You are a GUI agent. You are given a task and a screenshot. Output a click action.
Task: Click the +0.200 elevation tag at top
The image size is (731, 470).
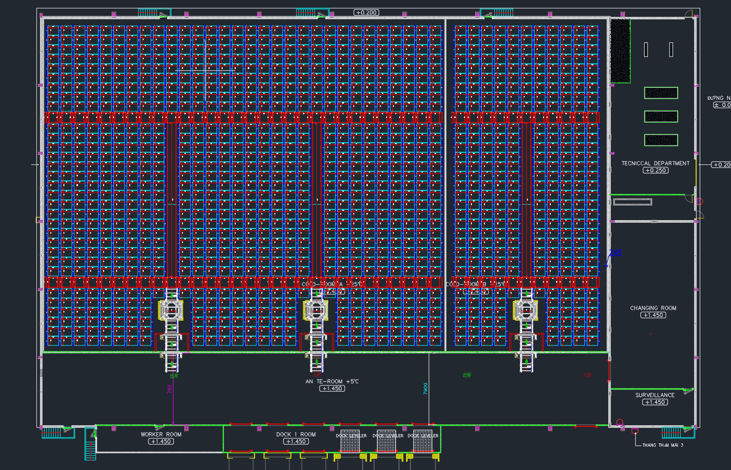tap(366, 13)
